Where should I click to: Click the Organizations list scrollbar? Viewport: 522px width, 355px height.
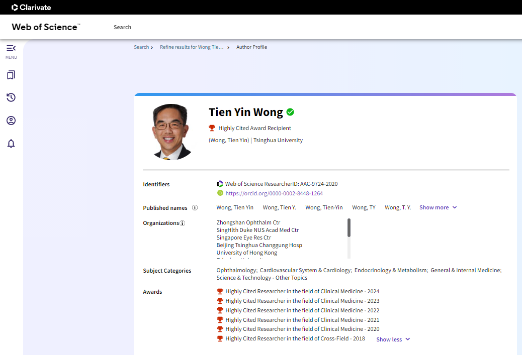pyautogui.click(x=349, y=227)
